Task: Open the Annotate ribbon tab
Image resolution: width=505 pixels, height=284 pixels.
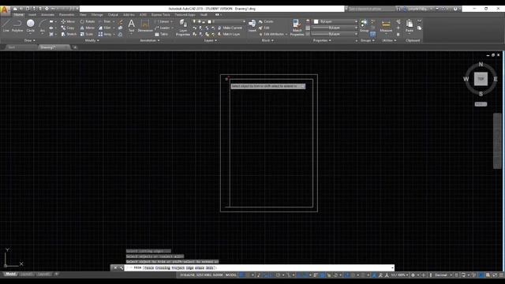Action: (x=47, y=15)
